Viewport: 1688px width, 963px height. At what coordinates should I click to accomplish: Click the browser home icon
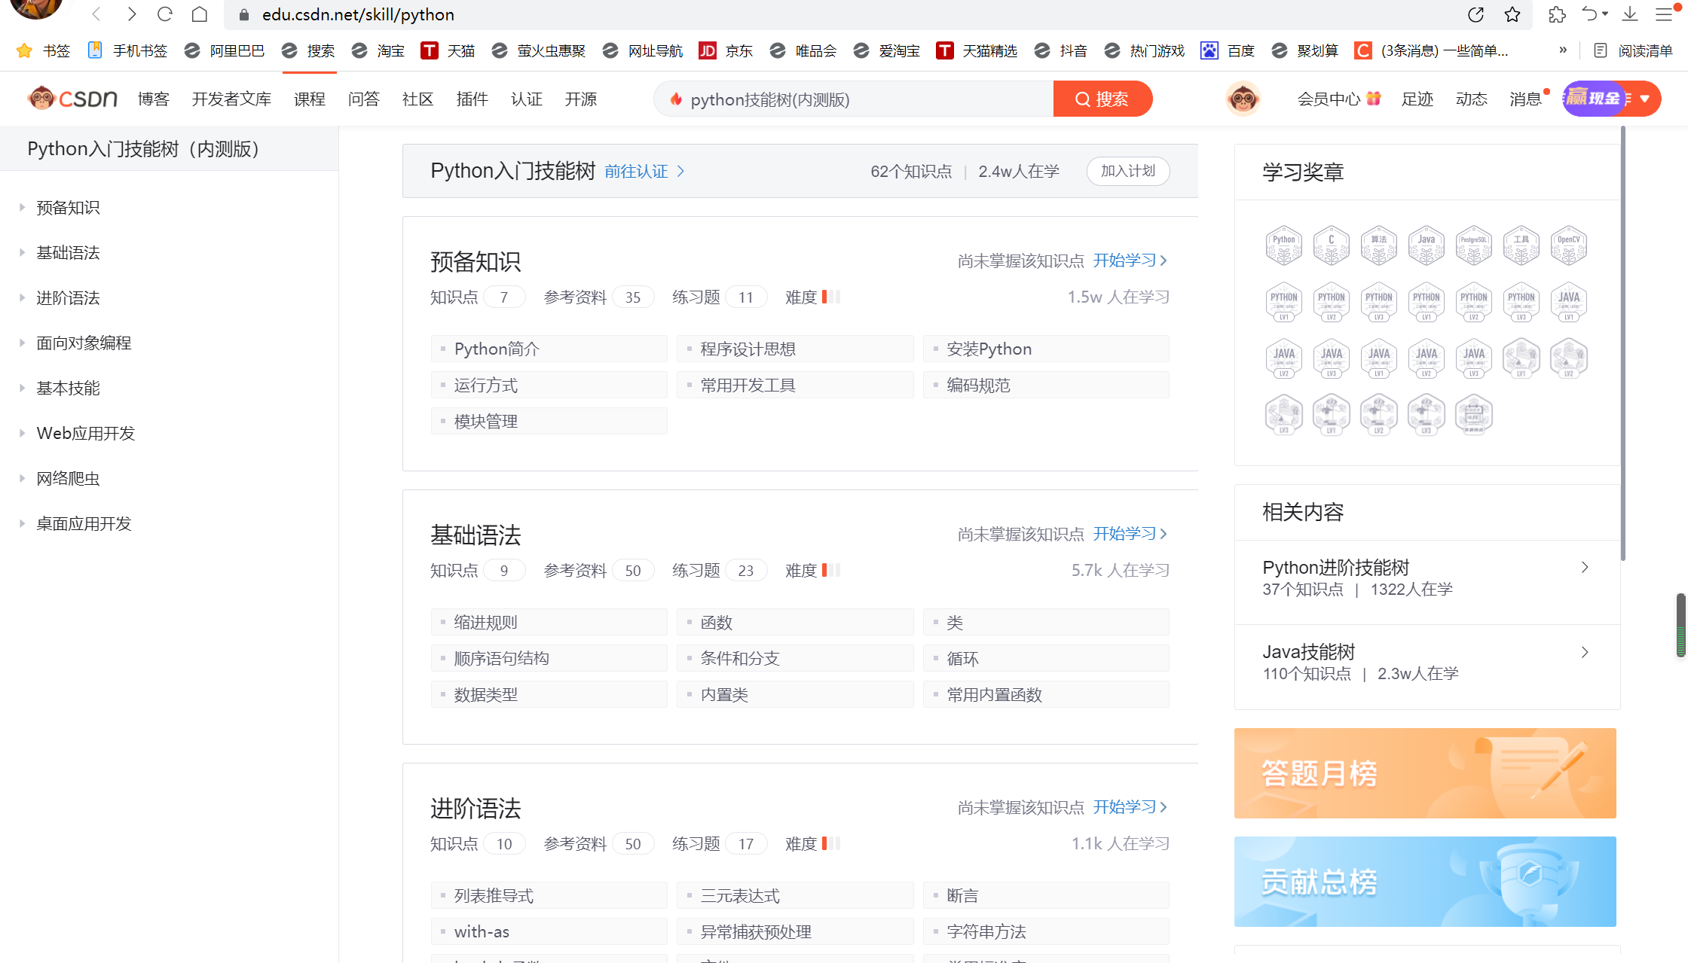pos(200,14)
